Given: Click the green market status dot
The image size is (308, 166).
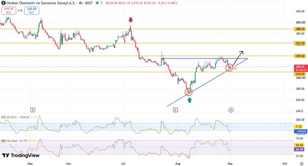Looking at the screenshot, I should [x=97, y=3].
